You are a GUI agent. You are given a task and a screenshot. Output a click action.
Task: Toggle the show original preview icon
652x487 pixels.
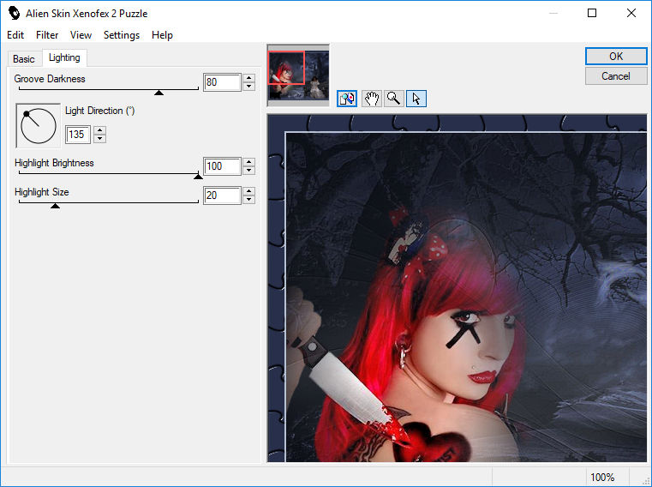347,99
